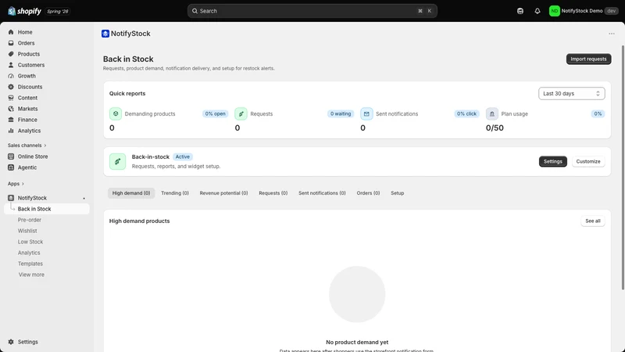This screenshot has height=352, width=625.
Task: Click the Active status badge
Action: click(183, 157)
